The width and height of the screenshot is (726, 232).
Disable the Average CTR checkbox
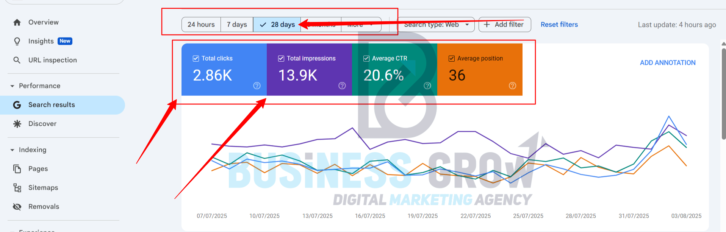[366, 59]
